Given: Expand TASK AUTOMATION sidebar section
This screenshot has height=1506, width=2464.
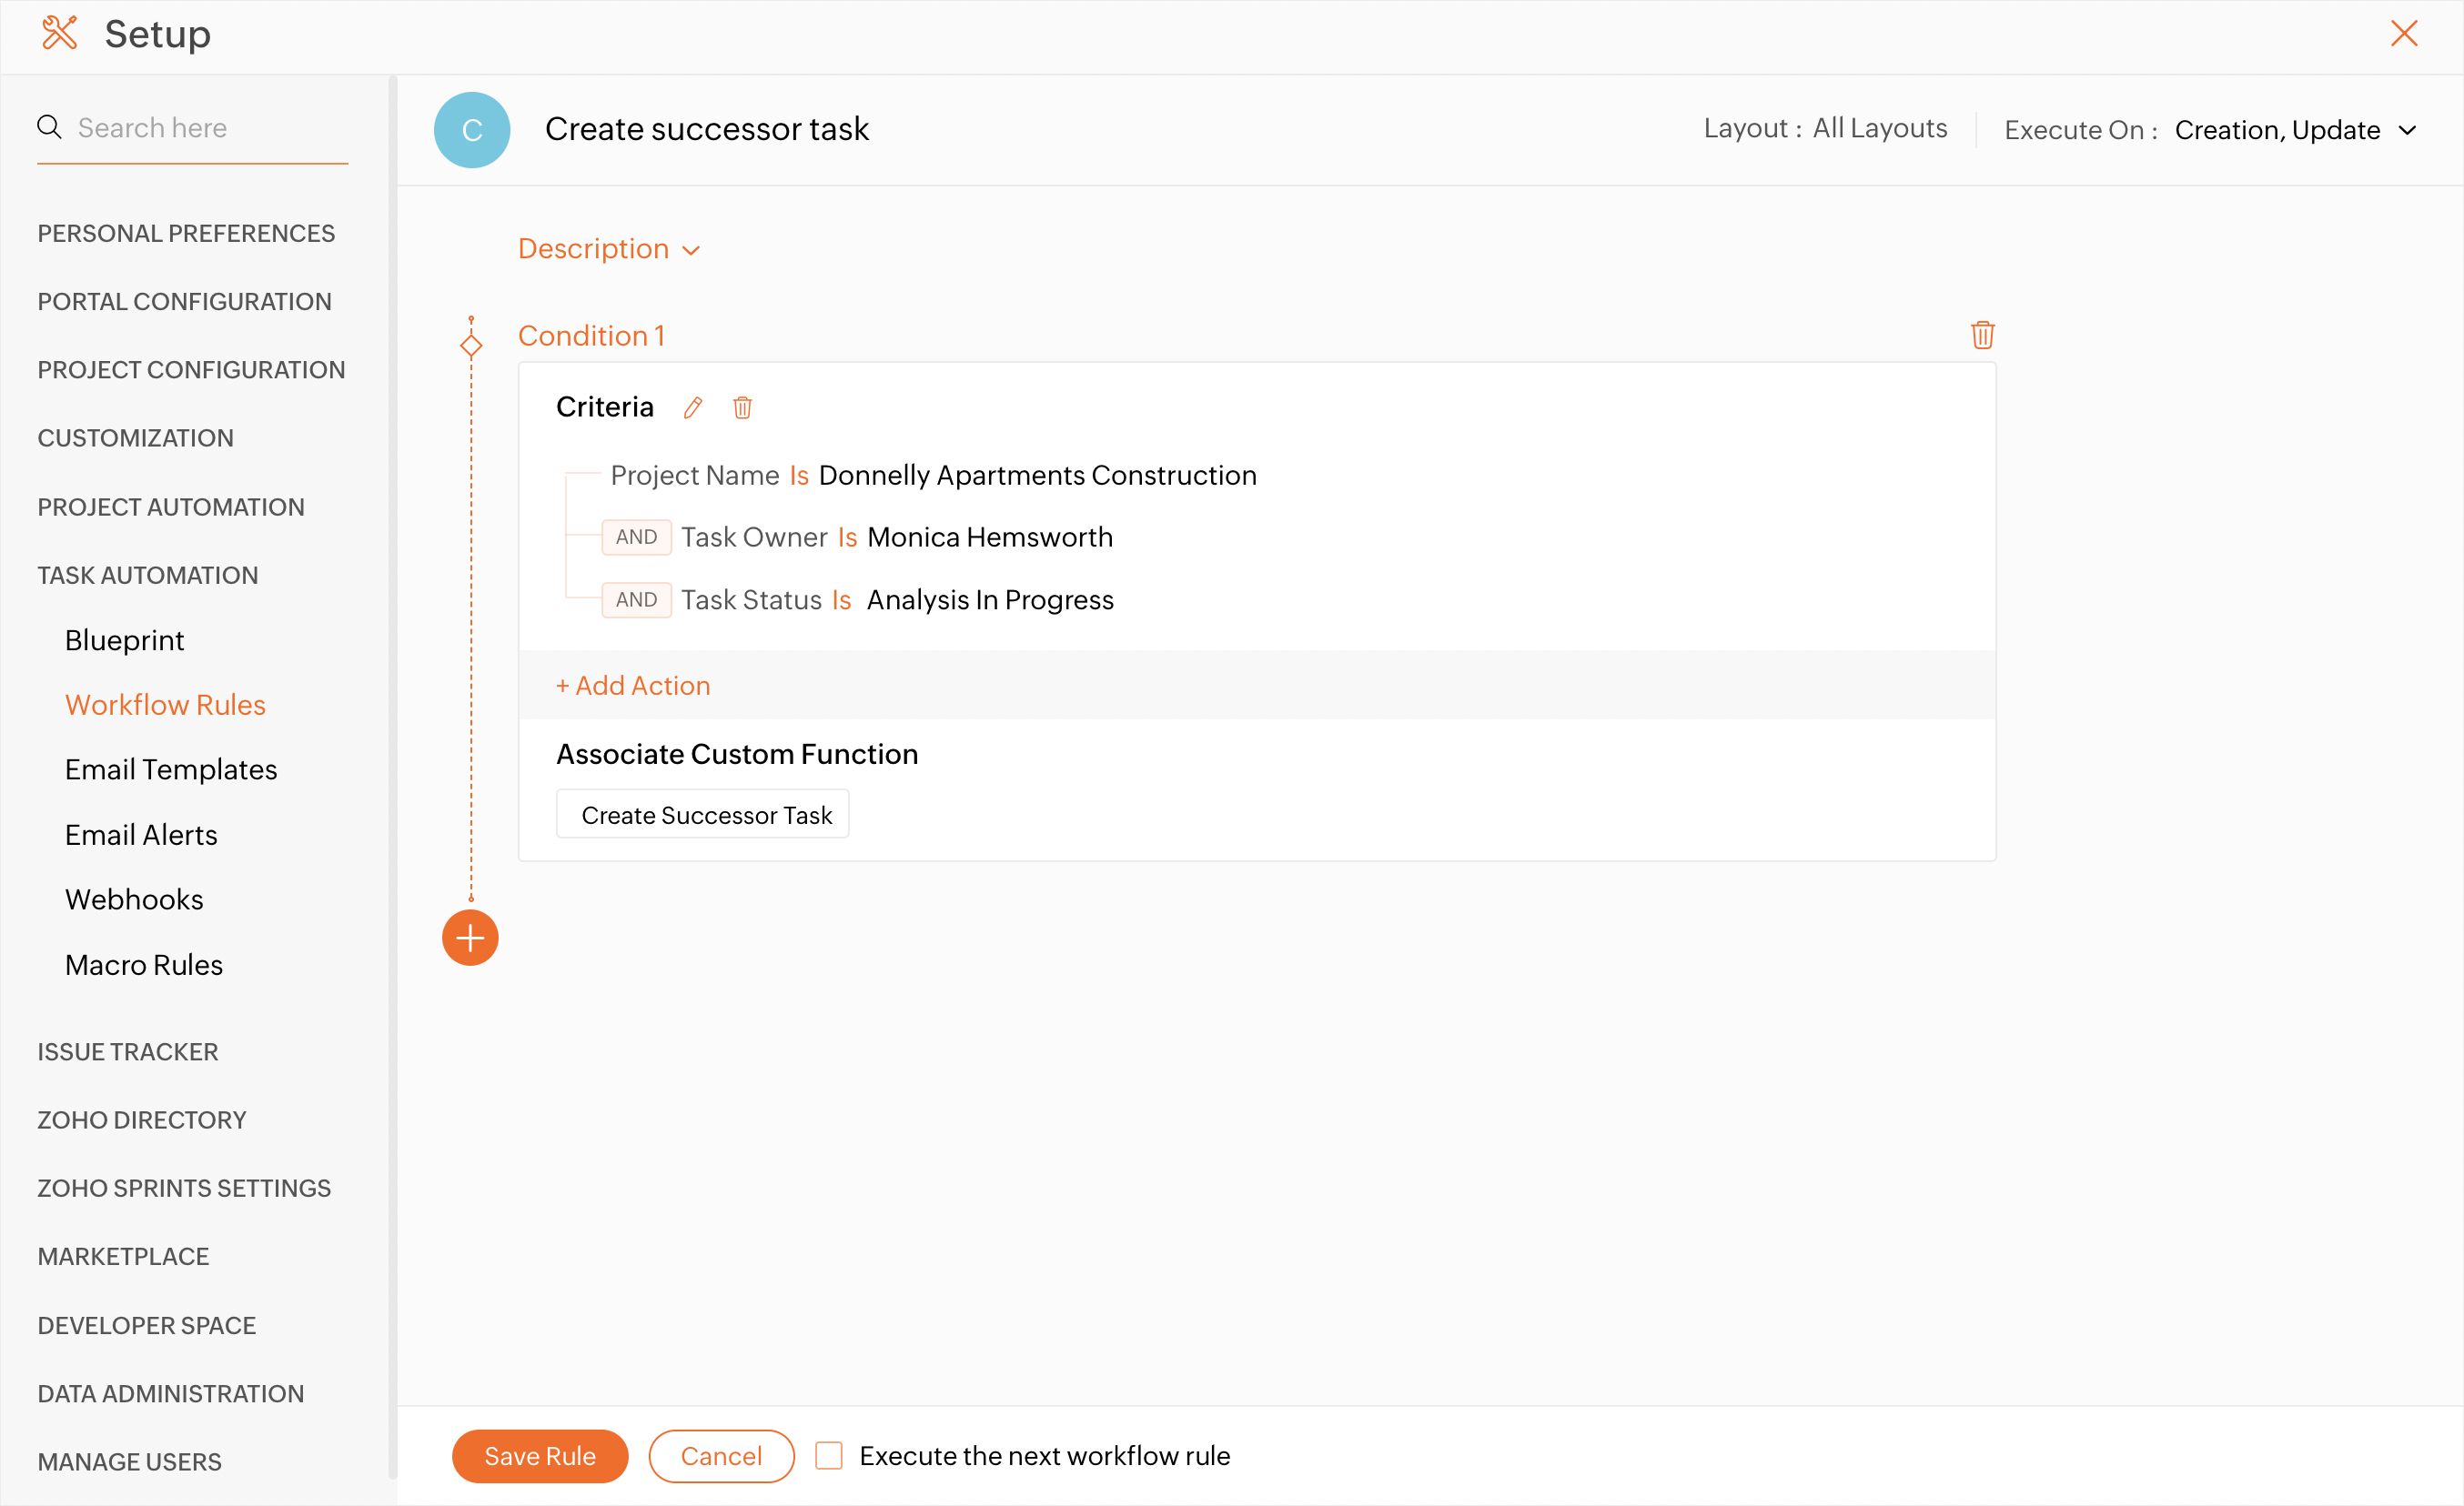Looking at the screenshot, I should 148,575.
